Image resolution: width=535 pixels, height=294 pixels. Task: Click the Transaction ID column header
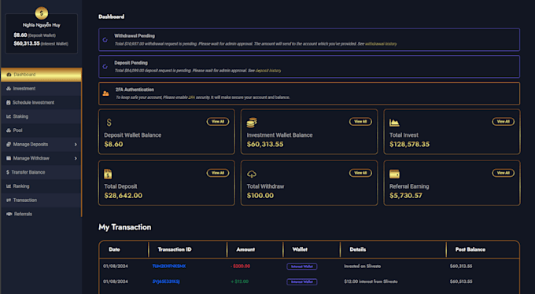pyautogui.click(x=175, y=250)
